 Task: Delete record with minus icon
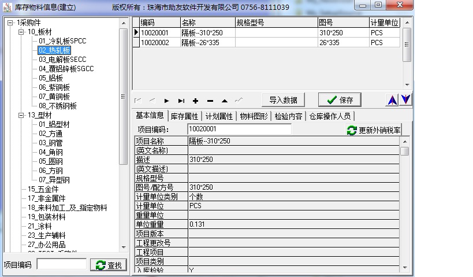[x=210, y=101]
